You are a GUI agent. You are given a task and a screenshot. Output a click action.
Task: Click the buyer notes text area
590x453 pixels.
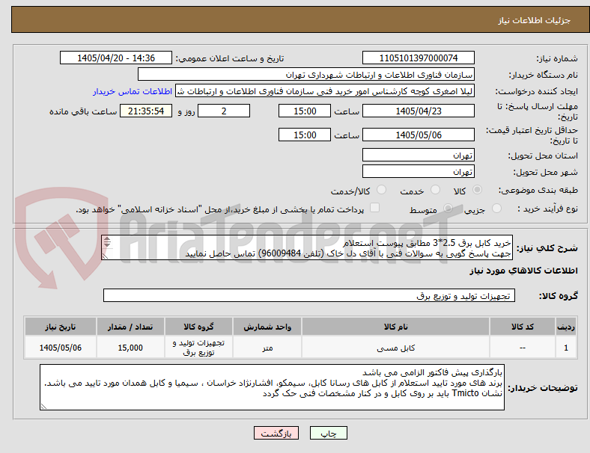pos(272,387)
